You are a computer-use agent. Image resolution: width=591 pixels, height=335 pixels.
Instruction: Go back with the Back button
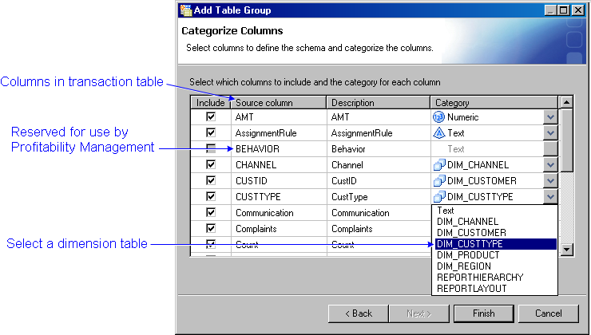(x=358, y=313)
